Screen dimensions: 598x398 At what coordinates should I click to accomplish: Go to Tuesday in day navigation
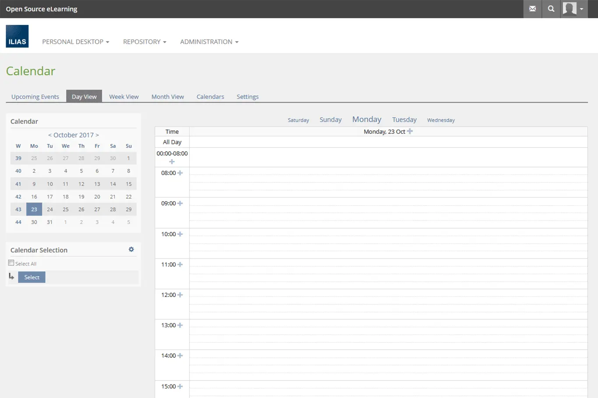pyautogui.click(x=404, y=120)
